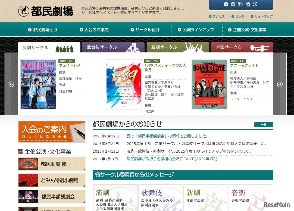Click the 主催公演・文化事業 sidebar heading
Image resolution: width=294 pixels, height=211 pixels.
(x=48, y=152)
